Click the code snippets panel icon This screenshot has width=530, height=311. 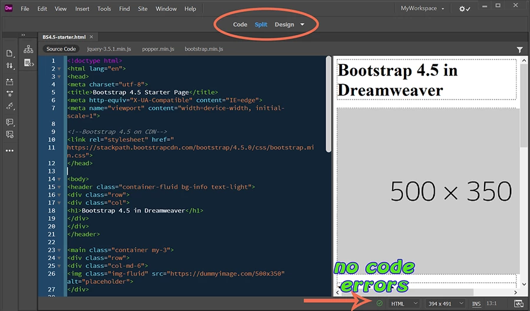[29, 63]
